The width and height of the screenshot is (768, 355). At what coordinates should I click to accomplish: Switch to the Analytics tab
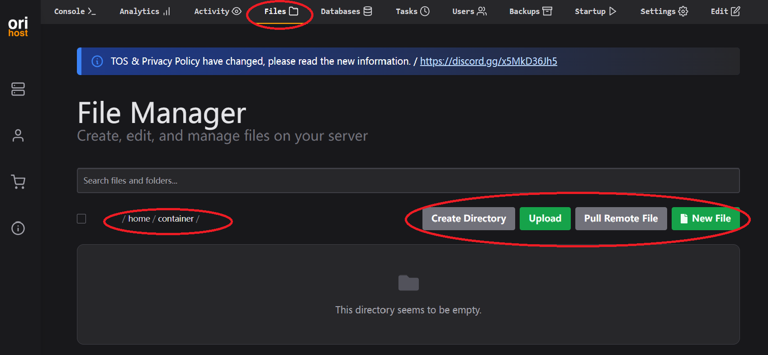tap(145, 11)
